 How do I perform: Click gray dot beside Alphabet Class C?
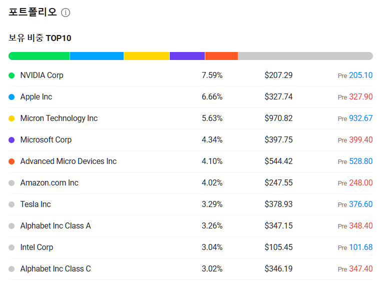[x=12, y=269]
